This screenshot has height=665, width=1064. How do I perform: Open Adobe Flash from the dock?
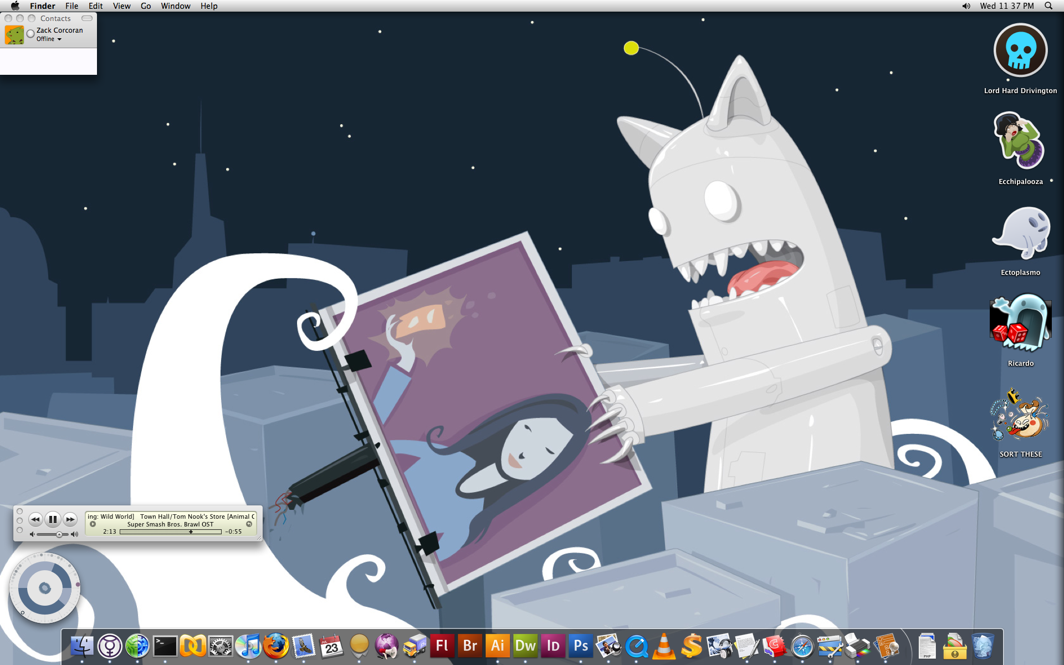tap(442, 646)
